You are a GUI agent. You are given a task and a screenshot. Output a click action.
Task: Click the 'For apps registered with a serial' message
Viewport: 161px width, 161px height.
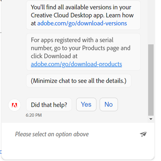click(83, 52)
